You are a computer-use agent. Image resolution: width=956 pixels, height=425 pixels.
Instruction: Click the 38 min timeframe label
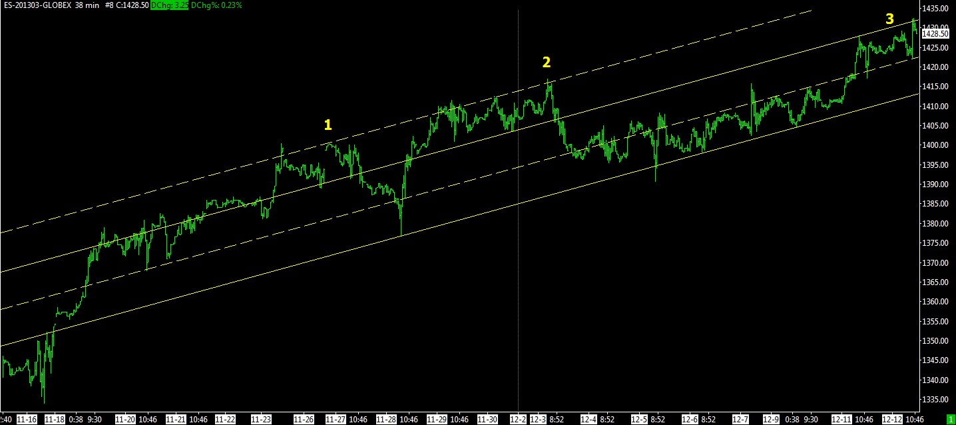[87, 5]
